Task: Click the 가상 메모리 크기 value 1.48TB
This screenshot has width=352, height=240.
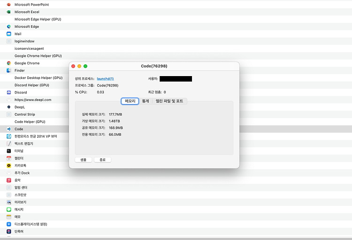Action: tap(114, 121)
